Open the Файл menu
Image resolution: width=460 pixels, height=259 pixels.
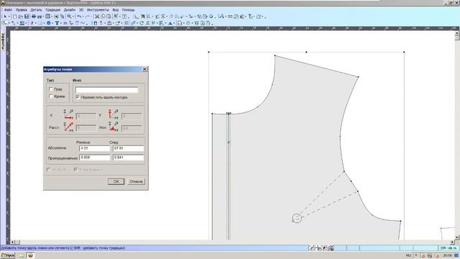pyautogui.click(x=8, y=9)
